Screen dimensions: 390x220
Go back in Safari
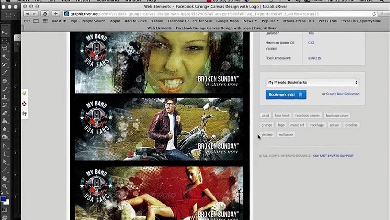point(27,14)
